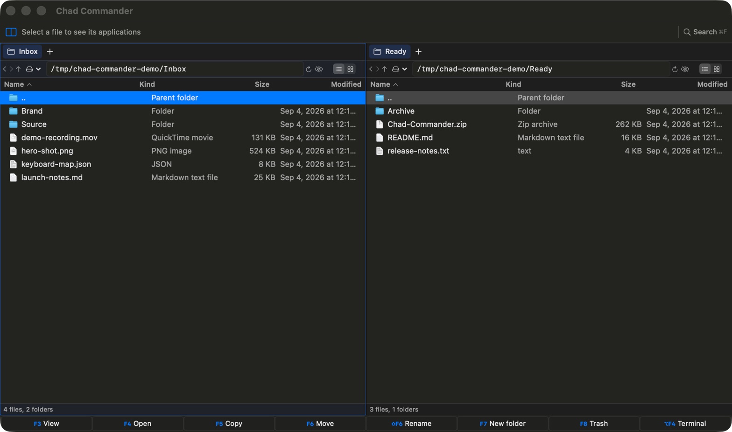Select the Archive folder
732x432 pixels.
click(549, 111)
